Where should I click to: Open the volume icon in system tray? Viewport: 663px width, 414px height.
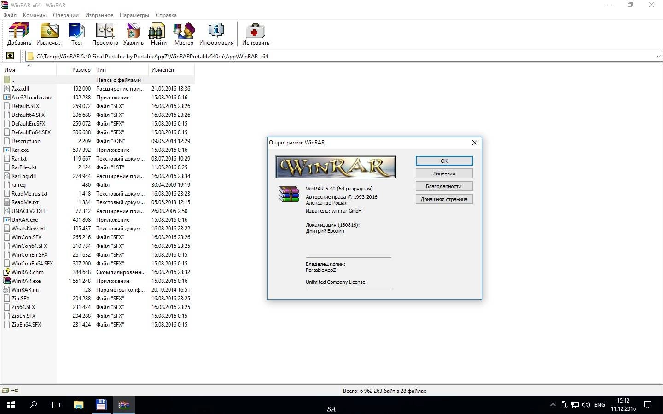coord(586,405)
